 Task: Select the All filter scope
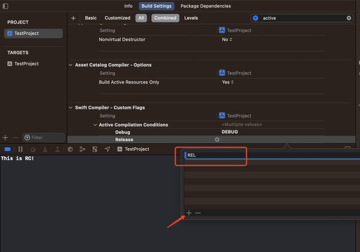[141, 18]
